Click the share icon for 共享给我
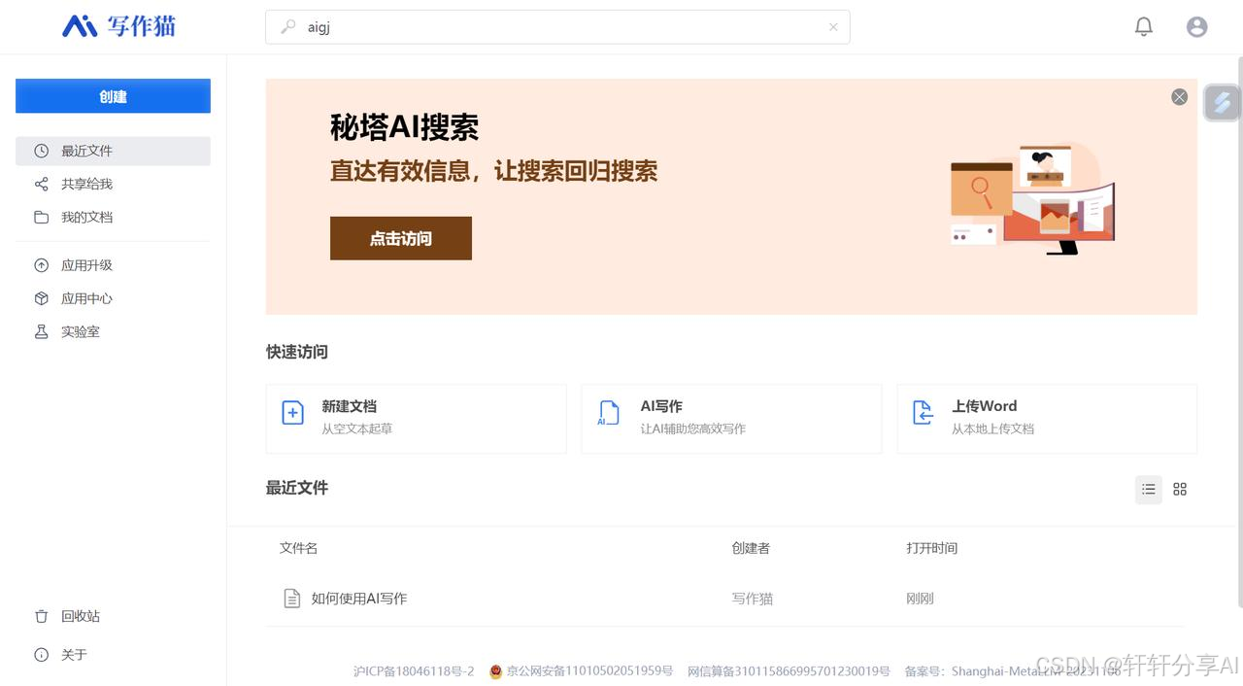This screenshot has height=686, width=1243. pos(41,184)
